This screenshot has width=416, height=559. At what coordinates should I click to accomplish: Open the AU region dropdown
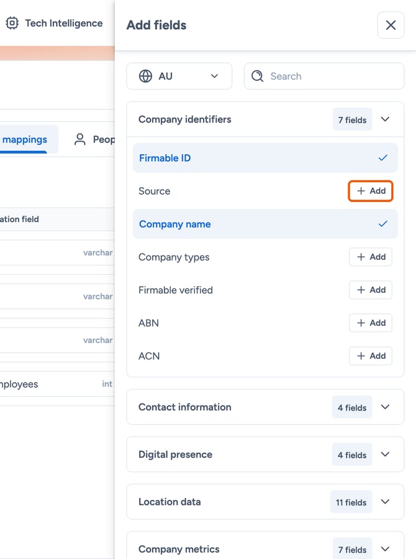[x=179, y=76]
